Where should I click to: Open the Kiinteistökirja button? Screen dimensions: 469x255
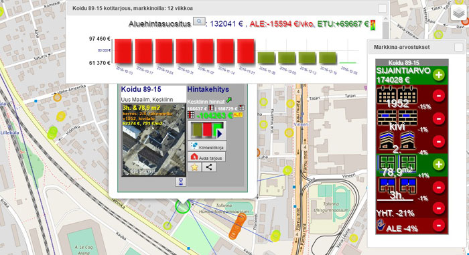click(x=207, y=146)
